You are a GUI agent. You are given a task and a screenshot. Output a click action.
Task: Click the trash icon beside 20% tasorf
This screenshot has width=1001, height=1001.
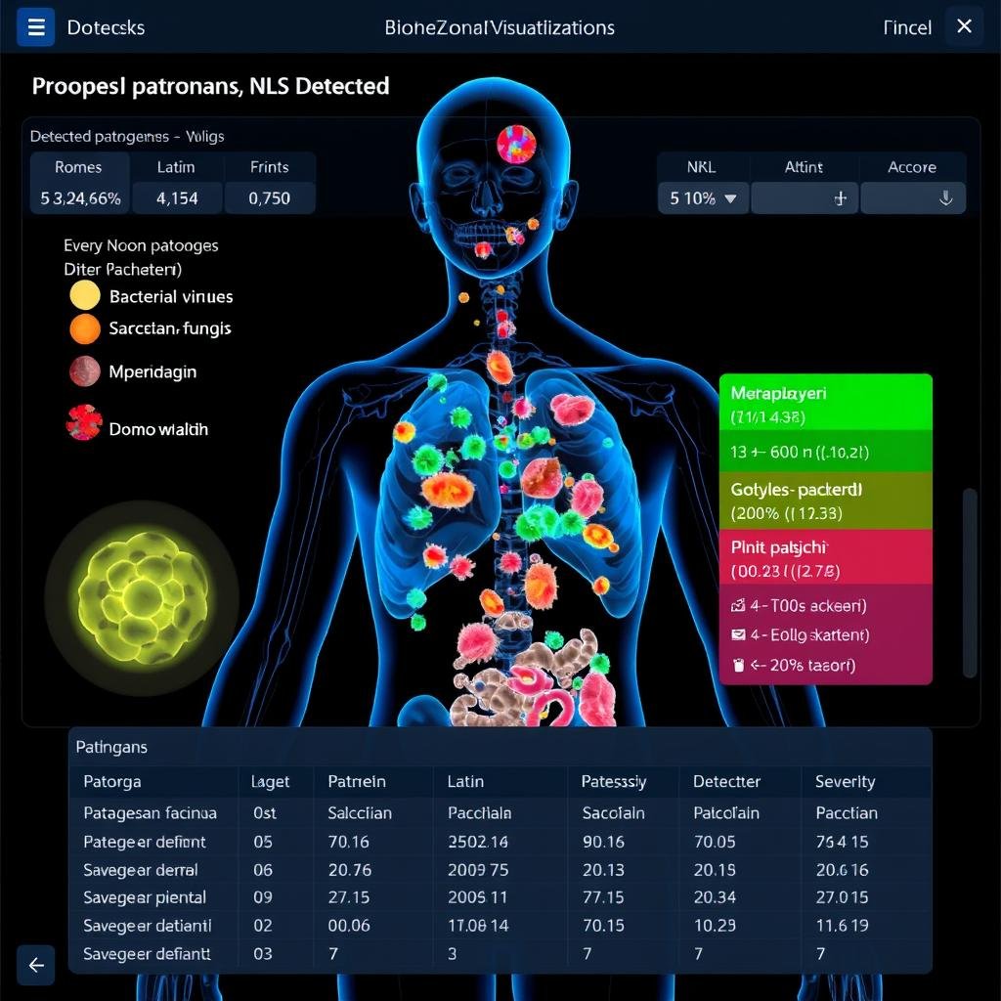[x=739, y=666]
